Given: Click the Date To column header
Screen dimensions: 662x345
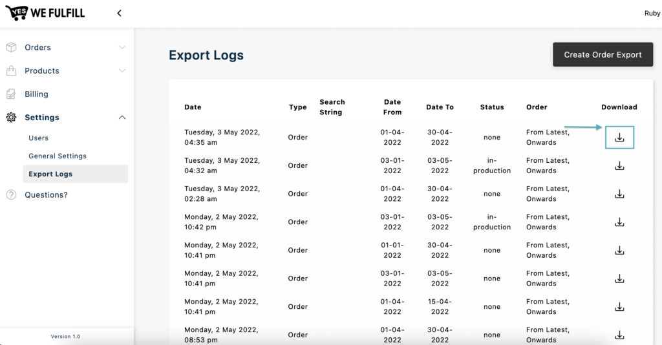Looking at the screenshot, I should 440,107.
